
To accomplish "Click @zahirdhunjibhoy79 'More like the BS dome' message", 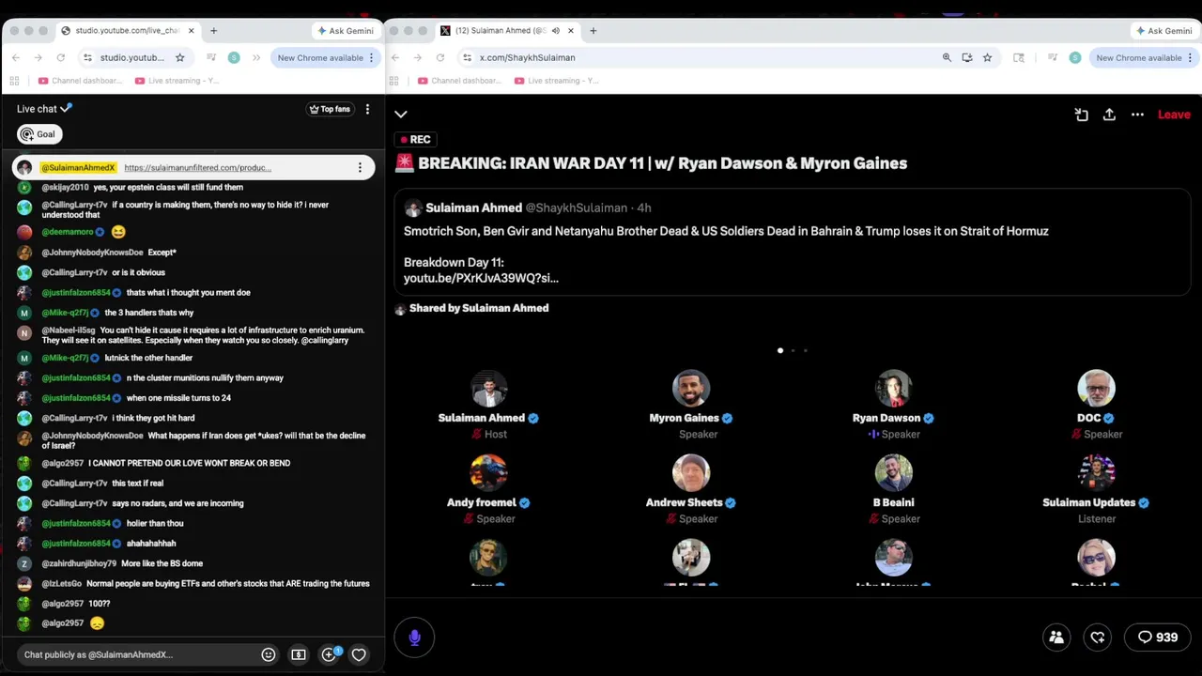I will tap(162, 563).
